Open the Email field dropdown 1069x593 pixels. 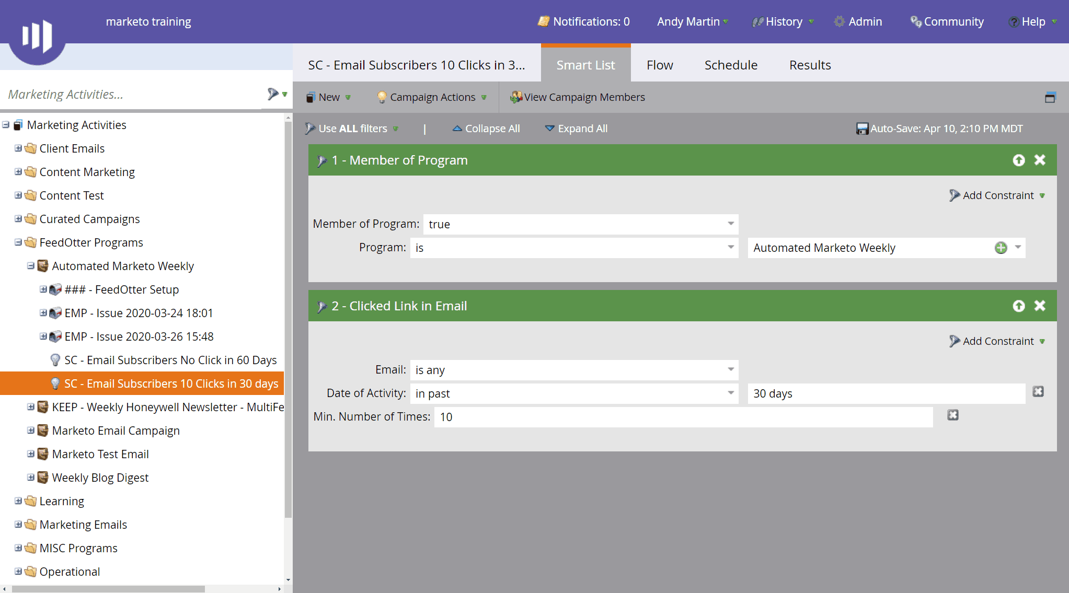731,369
